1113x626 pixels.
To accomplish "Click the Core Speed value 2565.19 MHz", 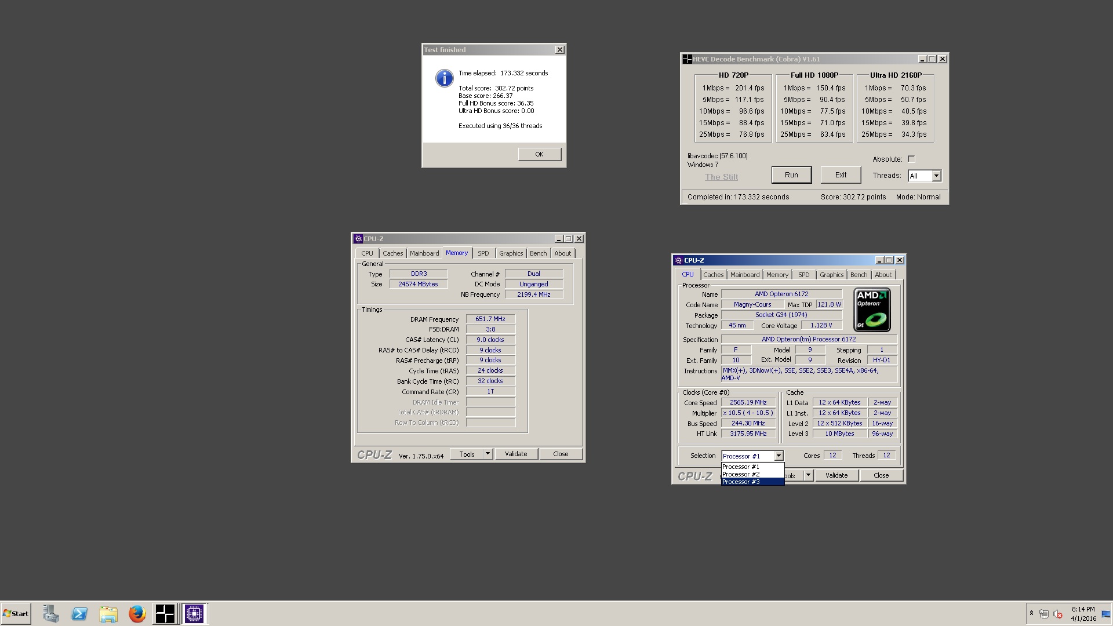I will pyautogui.click(x=748, y=403).
